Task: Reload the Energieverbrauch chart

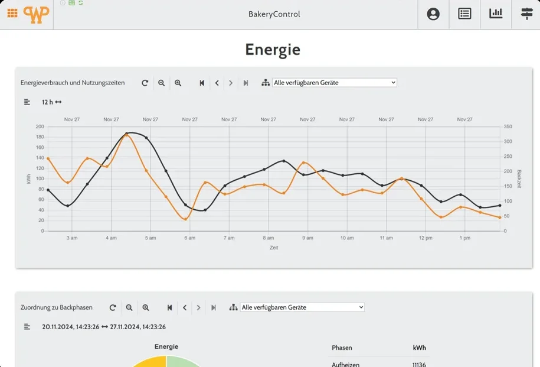Action: point(145,83)
